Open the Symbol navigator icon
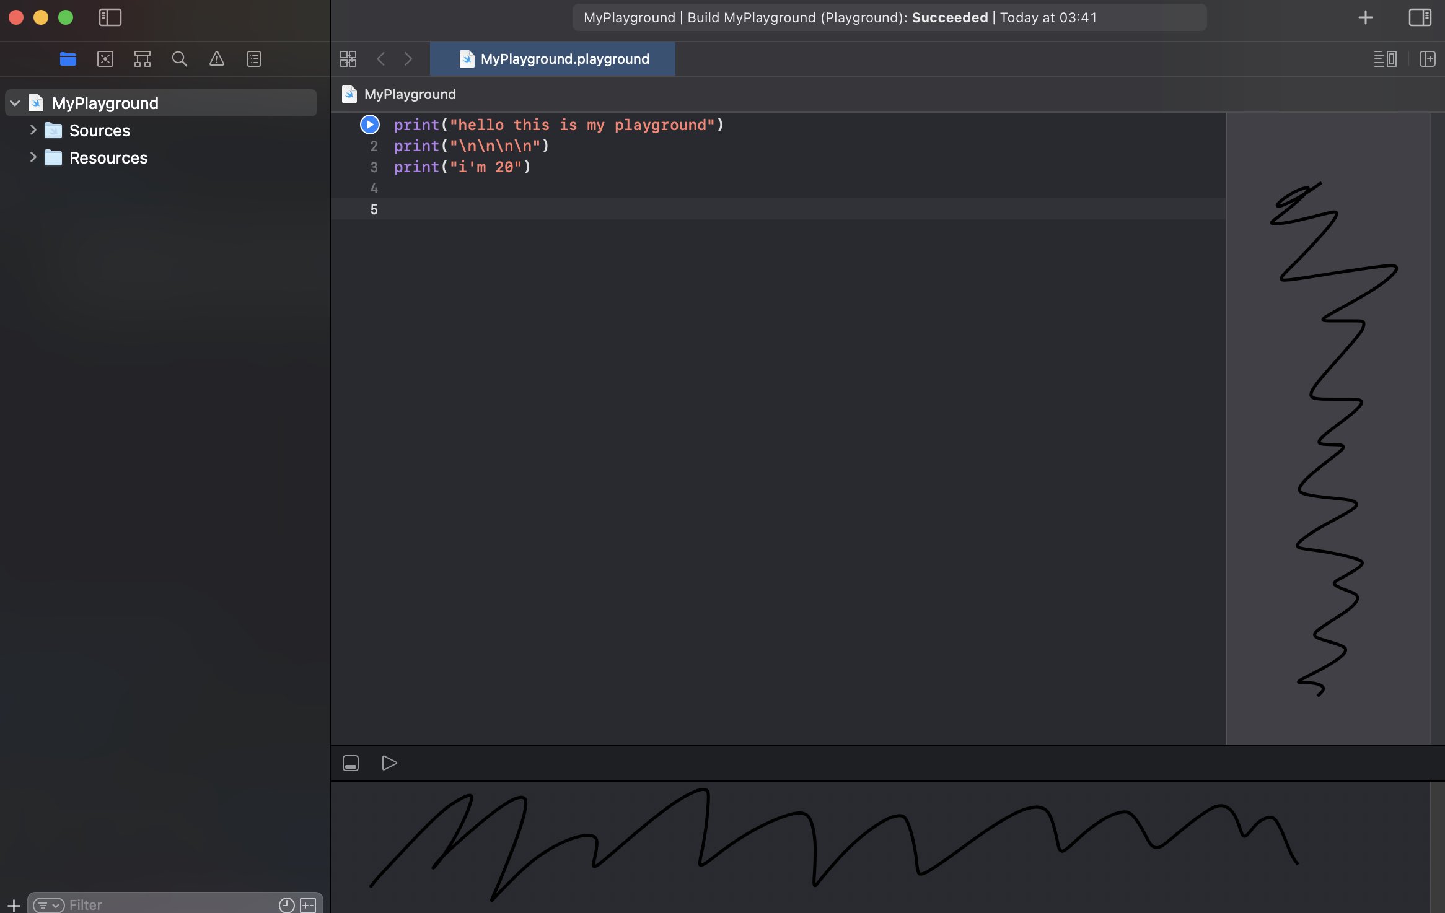 143,59
